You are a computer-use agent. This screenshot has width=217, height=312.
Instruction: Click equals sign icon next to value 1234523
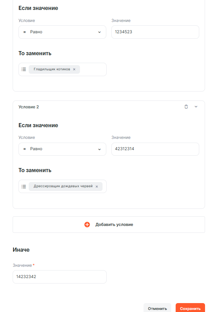[x=25, y=32]
